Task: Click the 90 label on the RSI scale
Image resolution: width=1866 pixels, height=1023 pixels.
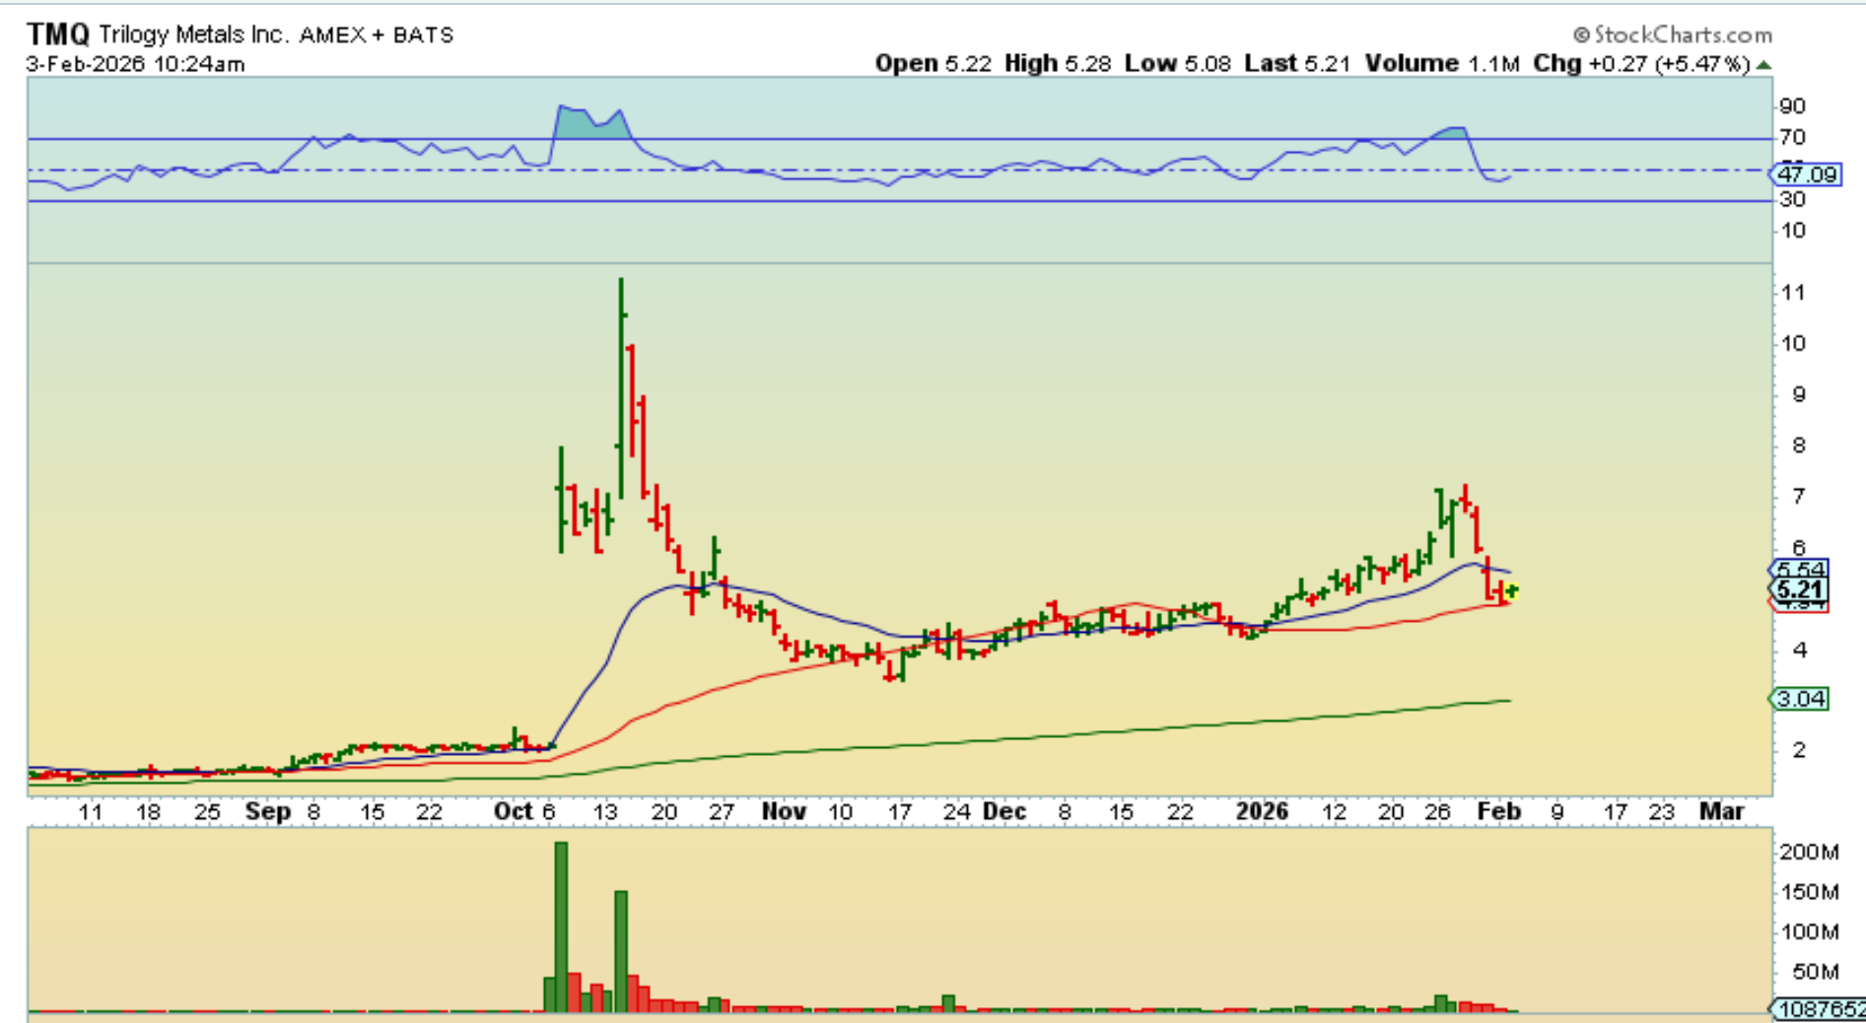Action: (1793, 105)
